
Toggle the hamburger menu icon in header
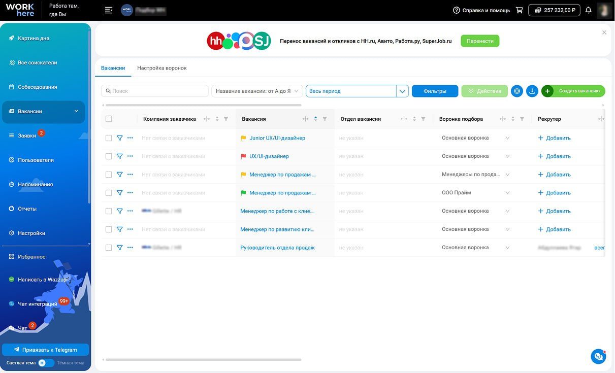[x=108, y=10]
